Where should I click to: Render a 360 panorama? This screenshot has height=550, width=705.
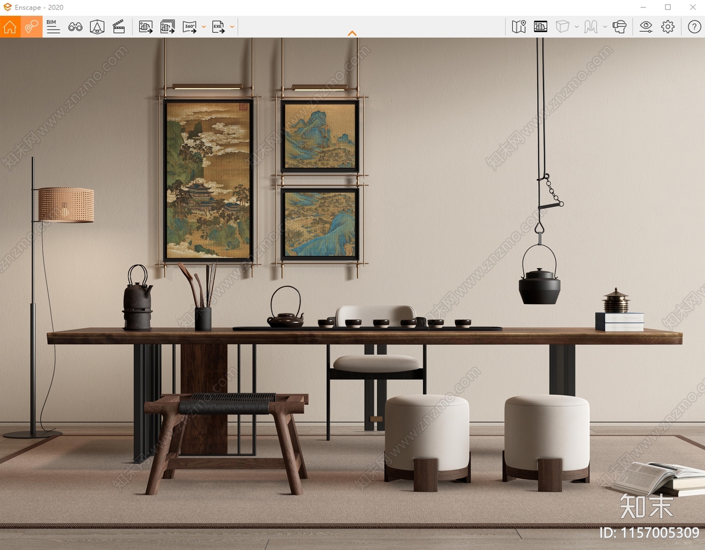(x=189, y=27)
